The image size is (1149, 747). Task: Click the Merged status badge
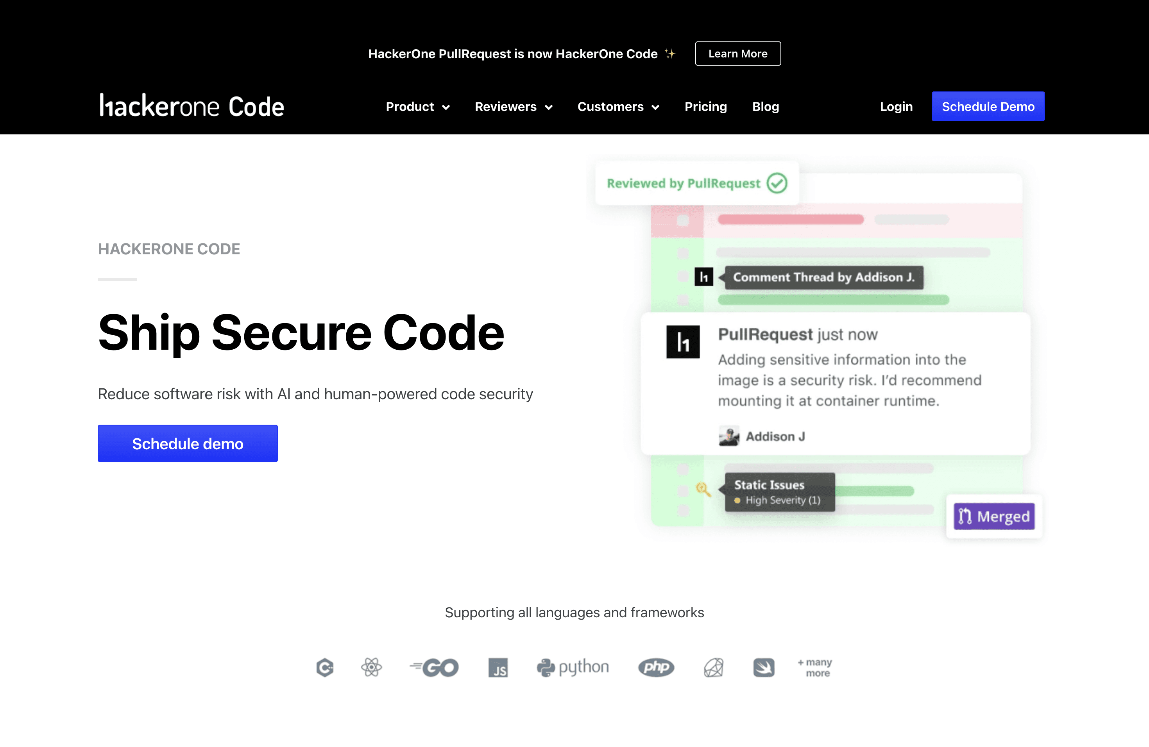(x=993, y=516)
